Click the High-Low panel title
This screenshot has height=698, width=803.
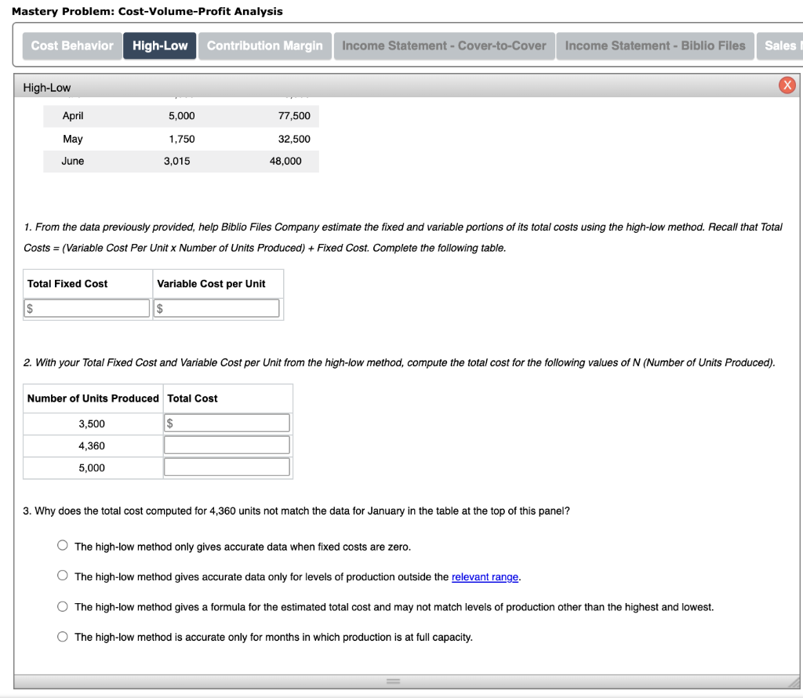[46, 88]
